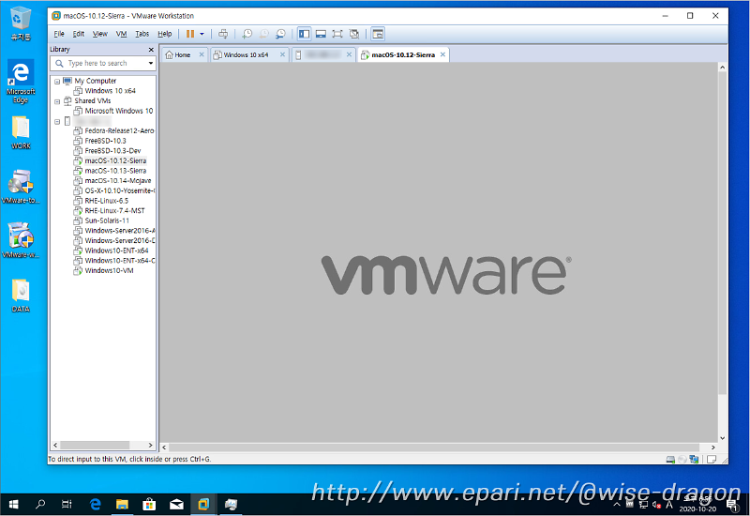750x516 pixels.
Task: Open the Tabs menu
Action: [142, 34]
